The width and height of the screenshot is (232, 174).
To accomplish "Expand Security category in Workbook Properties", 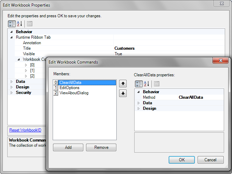I will coord(12,93).
